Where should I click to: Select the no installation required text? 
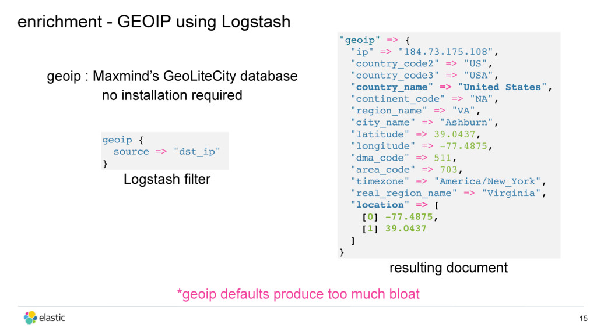click(x=172, y=95)
